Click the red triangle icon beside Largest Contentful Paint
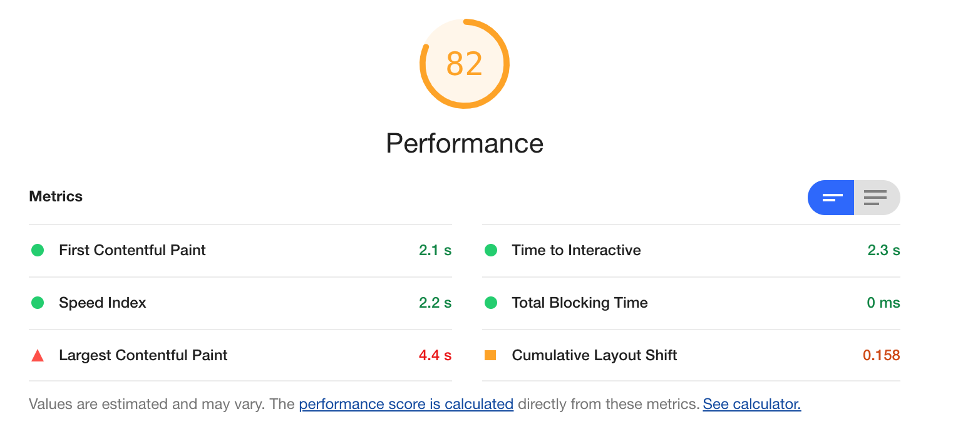The height and width of the screenshot is (429, 963). [38, 355]
